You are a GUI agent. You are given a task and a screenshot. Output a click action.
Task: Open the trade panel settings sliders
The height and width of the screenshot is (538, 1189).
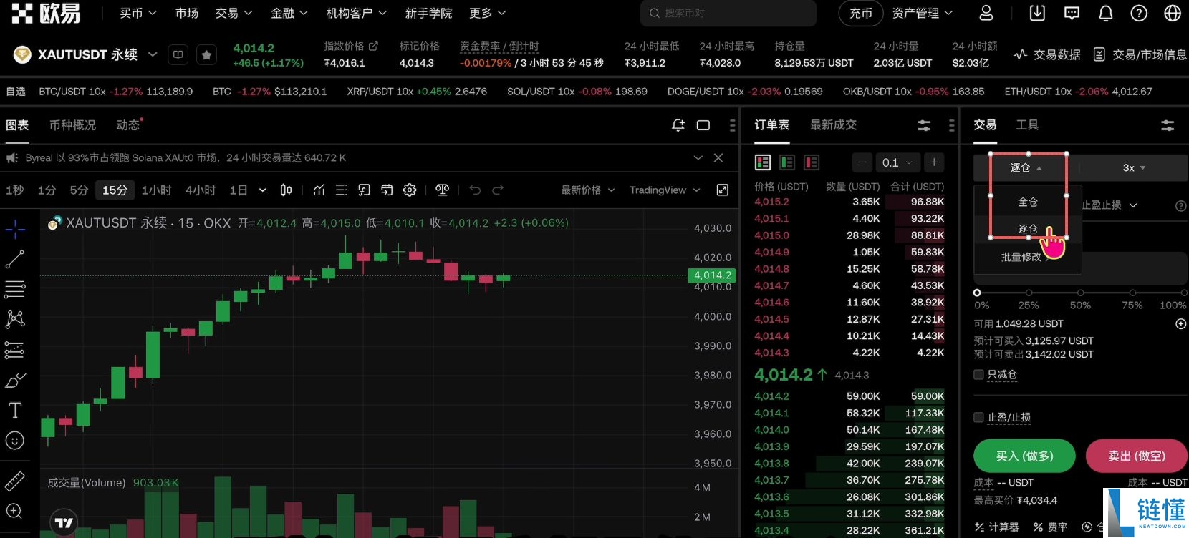click(x=1168, y=125)
